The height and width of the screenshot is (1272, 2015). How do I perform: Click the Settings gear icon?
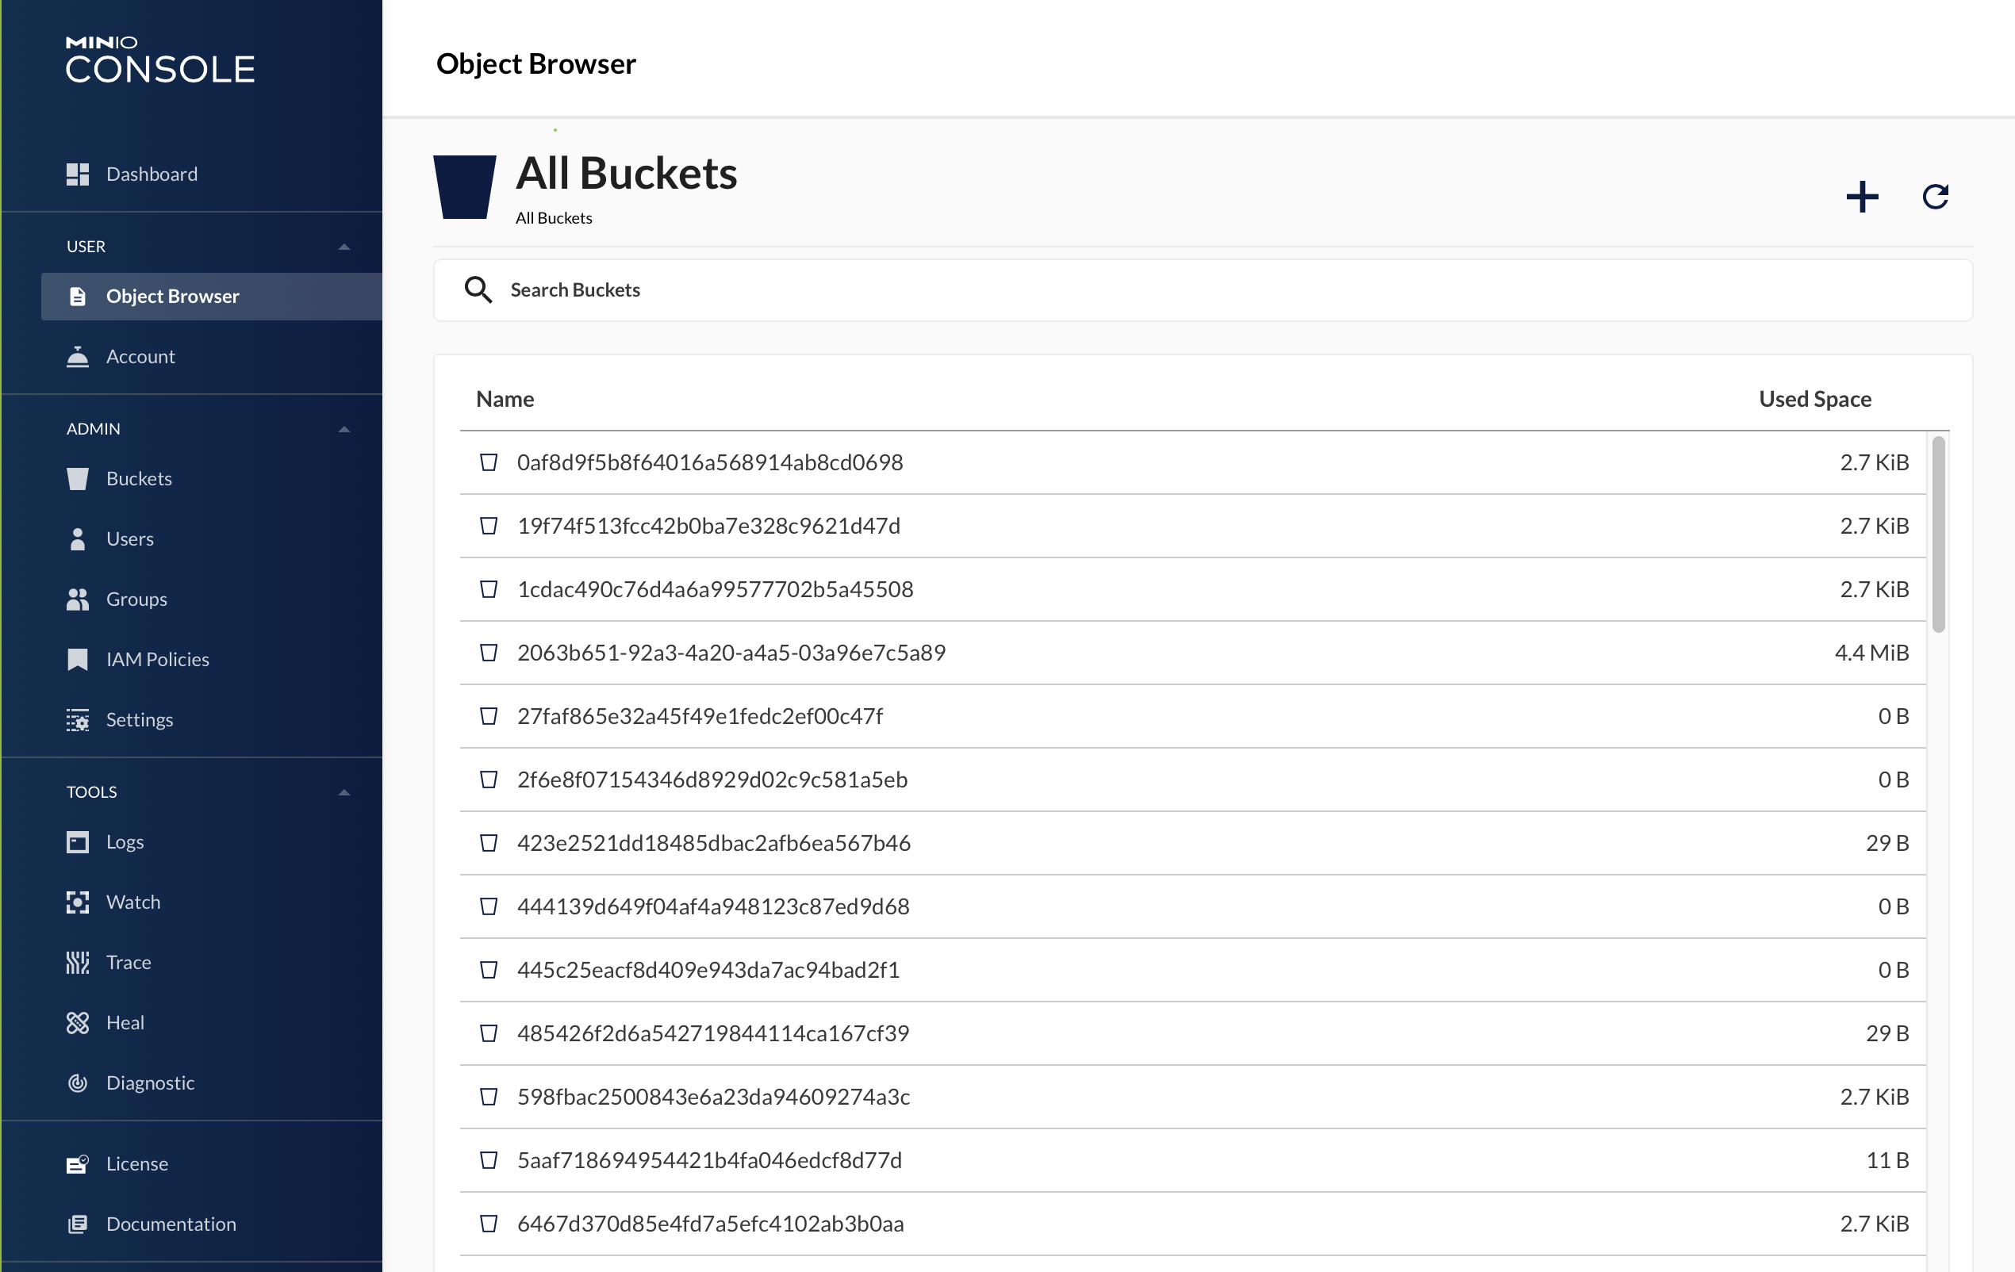point(78,719)
